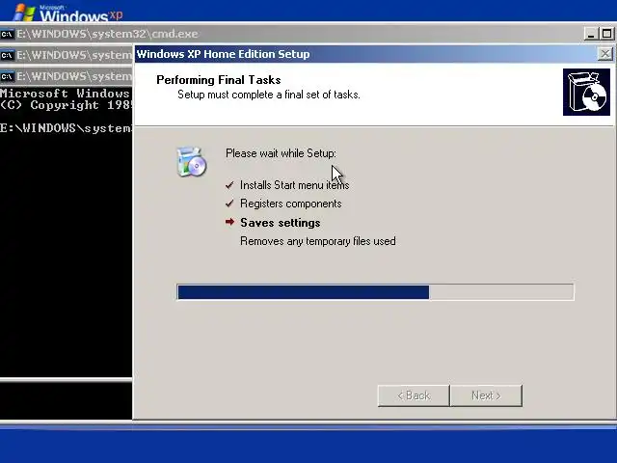Click the Back button in Setup
Image resolution: width=617 pixels, height=463 pixels.
tap(414, 395)
